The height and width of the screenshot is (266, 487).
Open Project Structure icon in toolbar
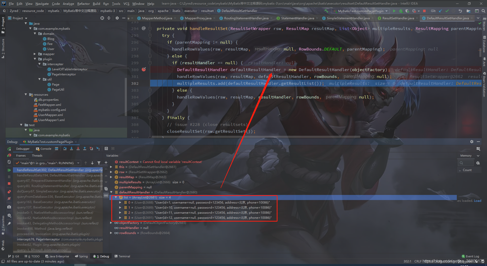point(468,11)
